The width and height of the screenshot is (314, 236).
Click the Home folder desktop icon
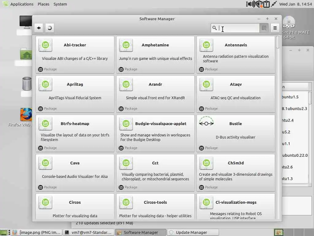click(x=26, y=53)
